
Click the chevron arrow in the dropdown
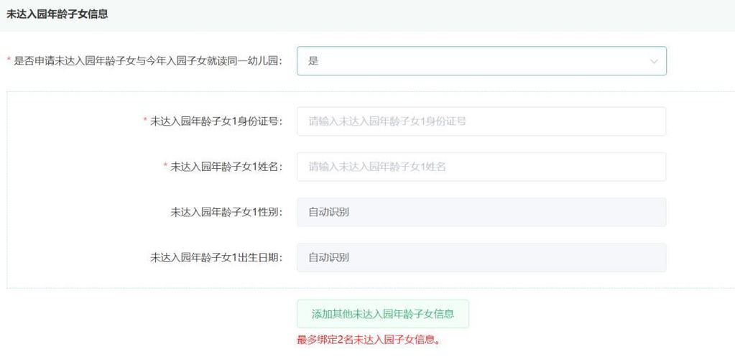coord(654,62)
